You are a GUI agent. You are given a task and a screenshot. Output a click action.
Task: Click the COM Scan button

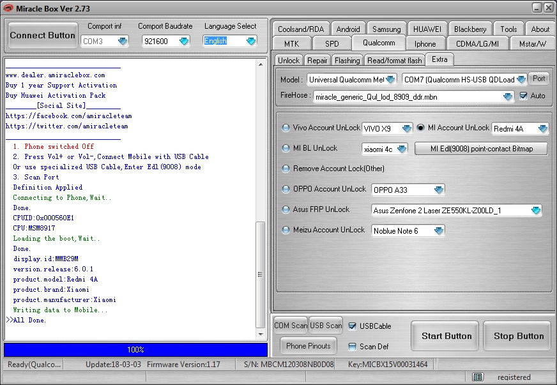[291, 326]
